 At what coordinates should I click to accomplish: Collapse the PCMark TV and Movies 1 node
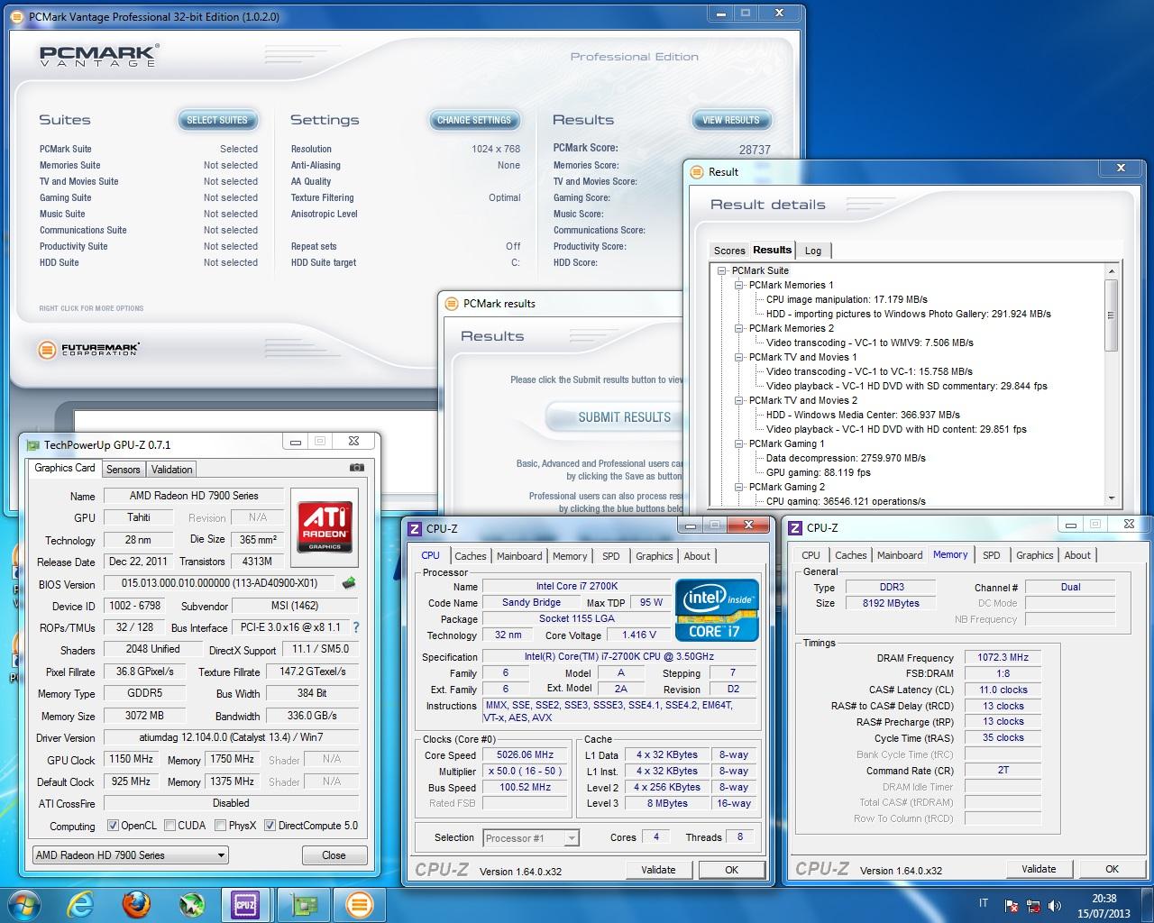738,357
